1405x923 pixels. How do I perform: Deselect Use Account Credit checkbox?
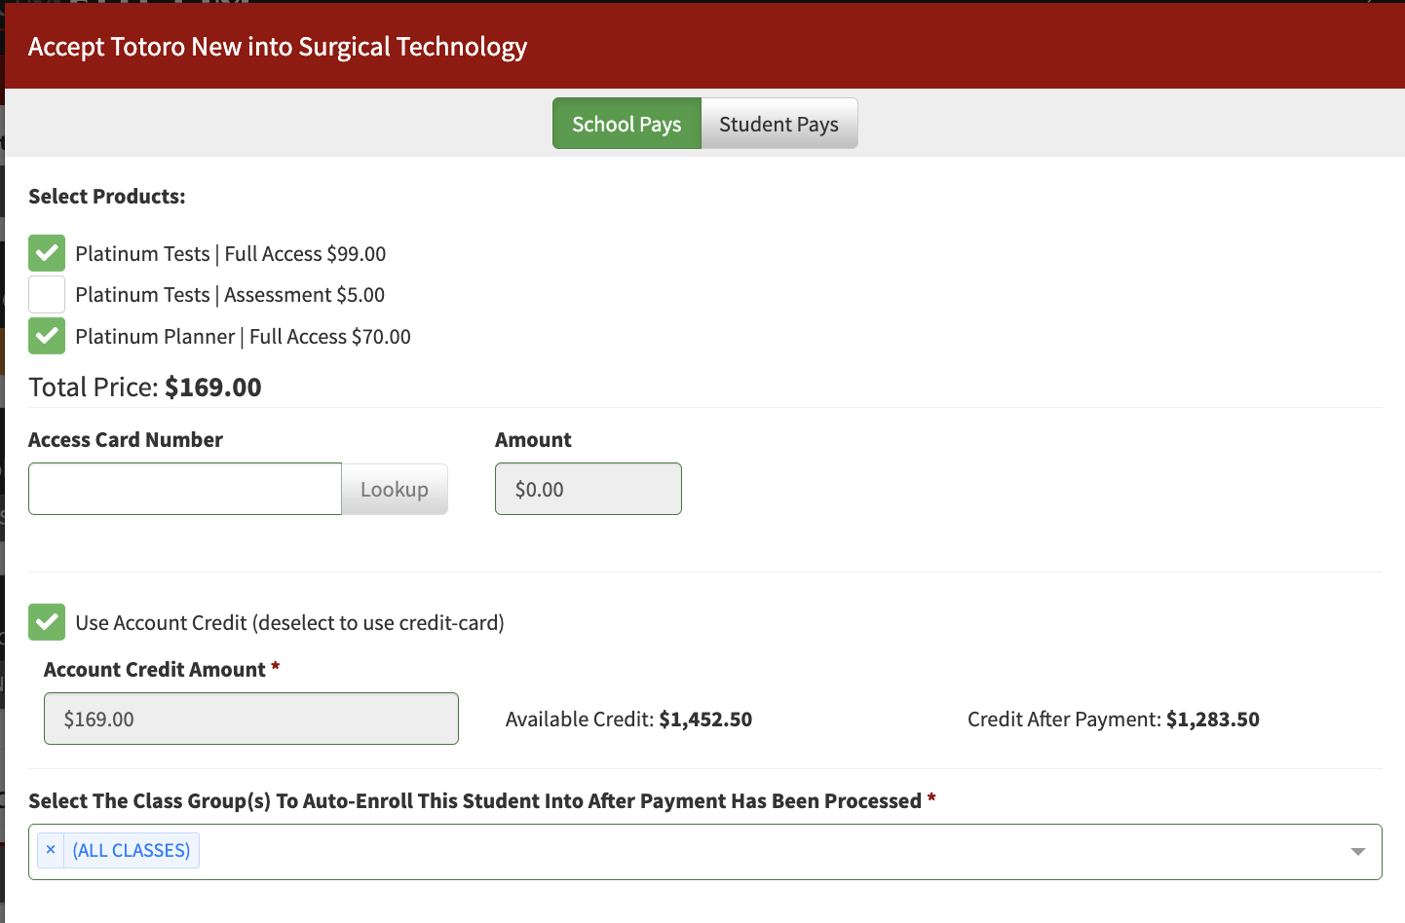47,622
